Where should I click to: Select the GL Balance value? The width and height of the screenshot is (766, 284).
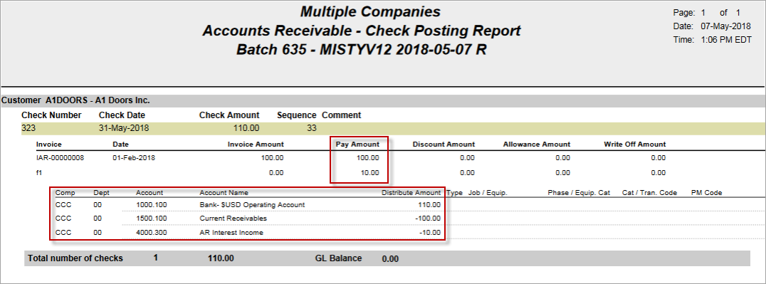(390, 259)
